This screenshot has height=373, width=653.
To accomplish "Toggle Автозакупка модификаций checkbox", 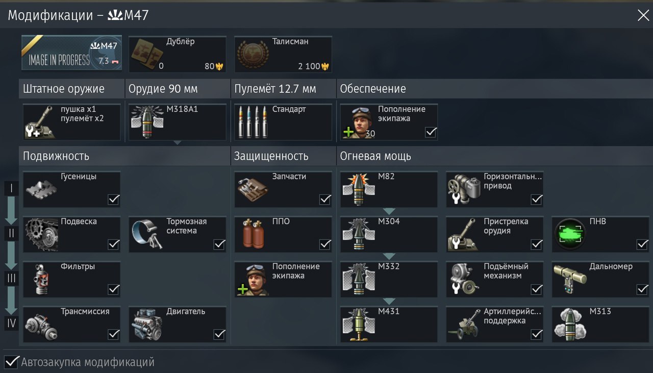I will click(x=11, y=362).
